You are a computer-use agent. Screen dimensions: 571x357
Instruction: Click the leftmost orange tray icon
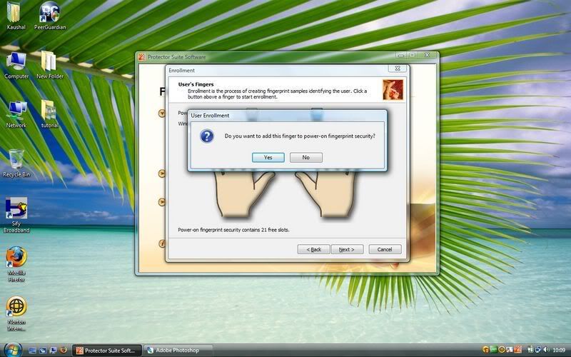[486, 350]
